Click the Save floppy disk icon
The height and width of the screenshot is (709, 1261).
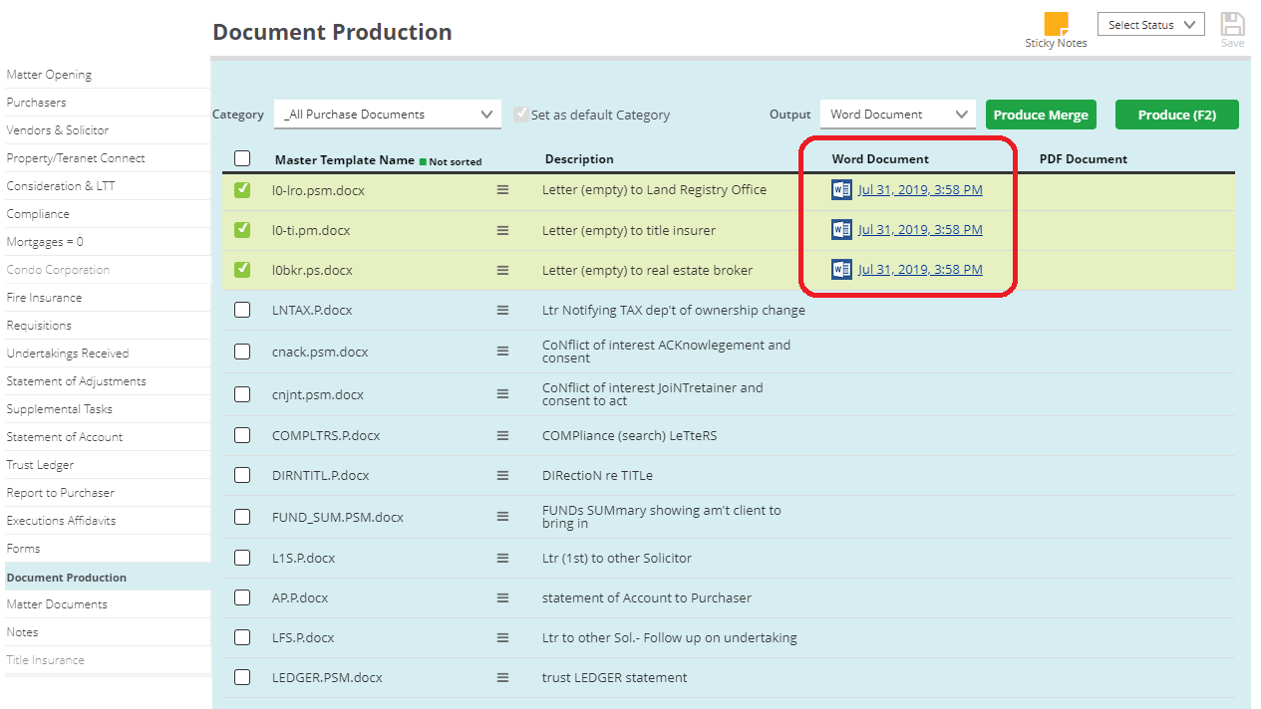(1232, 24)
